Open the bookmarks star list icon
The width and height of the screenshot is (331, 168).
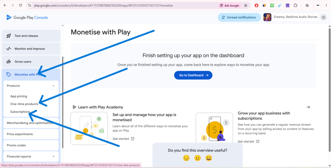307,5
